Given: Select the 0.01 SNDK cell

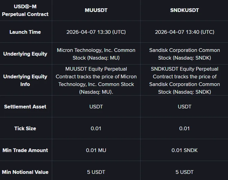Looking at the screenshot, I should click(184, 150).
